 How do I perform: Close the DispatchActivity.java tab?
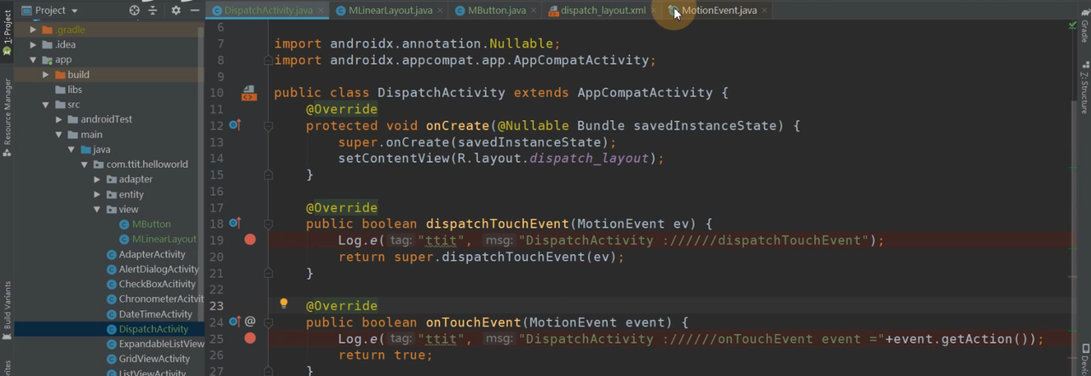(322, 10)
